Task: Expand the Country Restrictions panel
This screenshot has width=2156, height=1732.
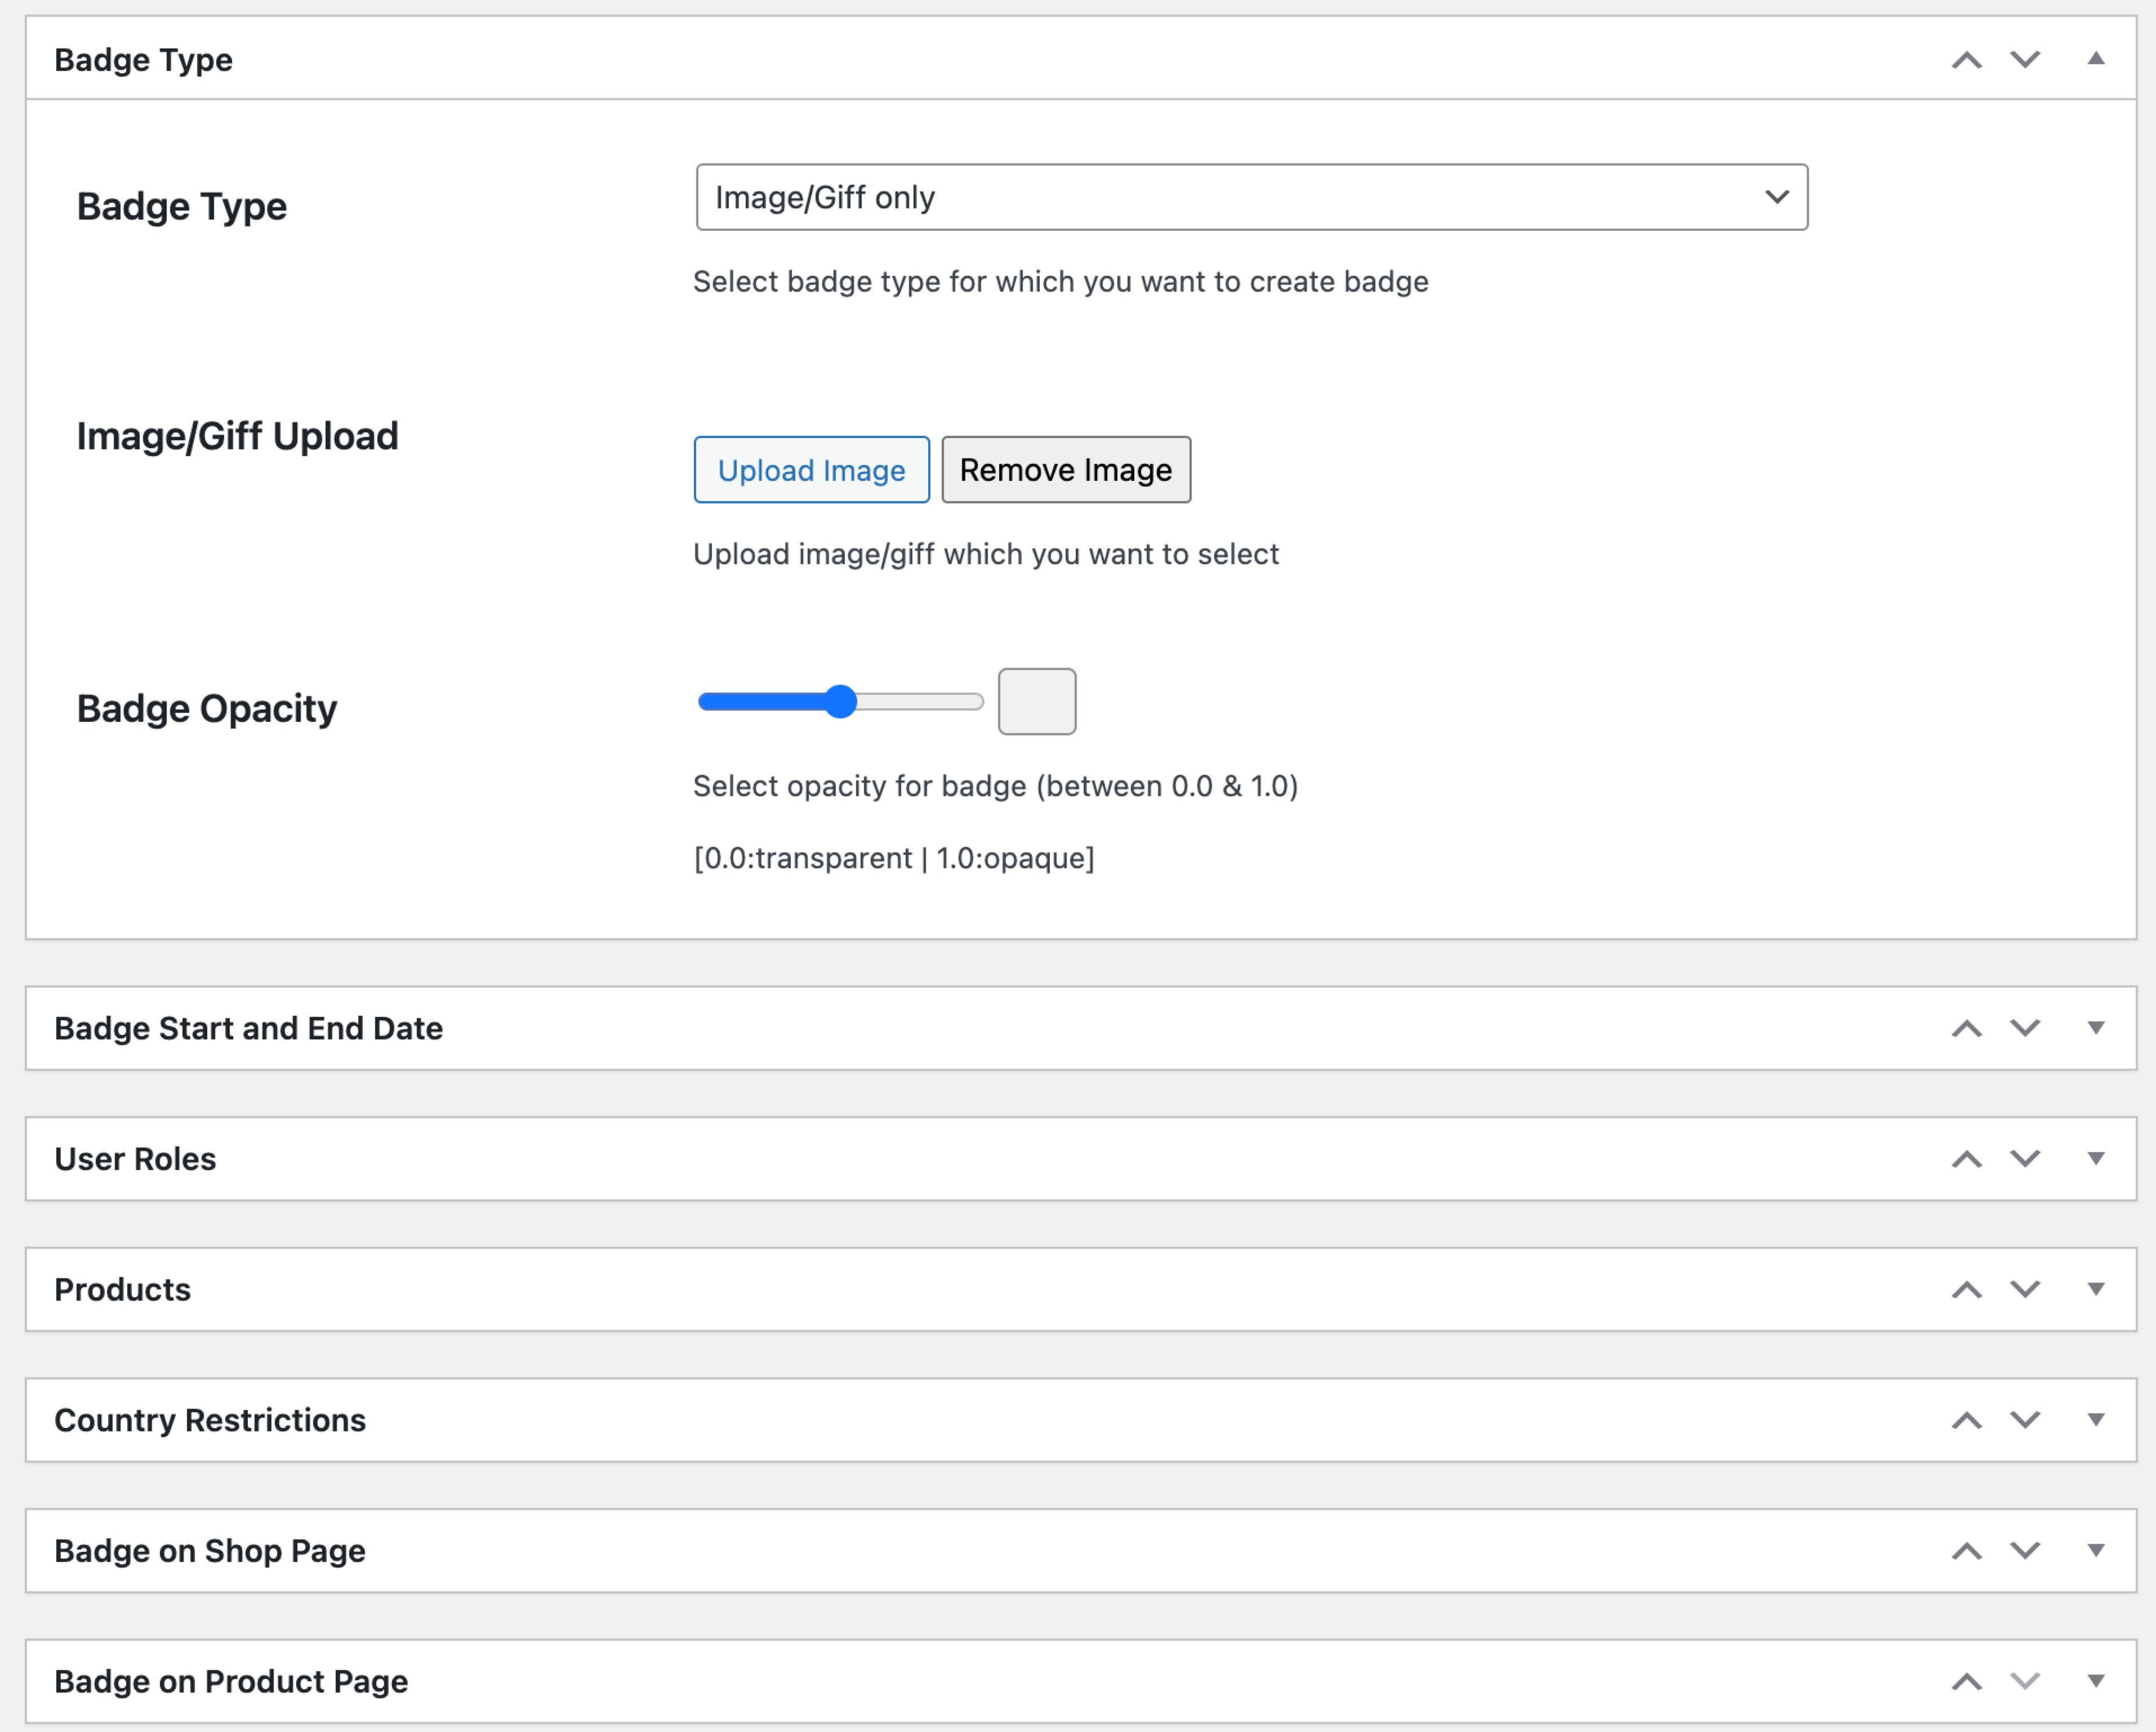Action: click(2095, 1420)
